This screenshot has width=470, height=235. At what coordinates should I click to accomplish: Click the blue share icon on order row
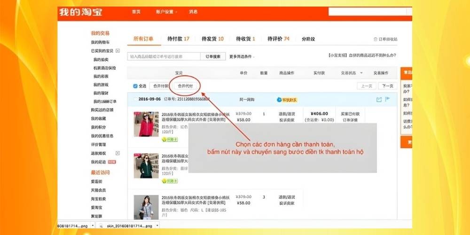pos(379,100)
